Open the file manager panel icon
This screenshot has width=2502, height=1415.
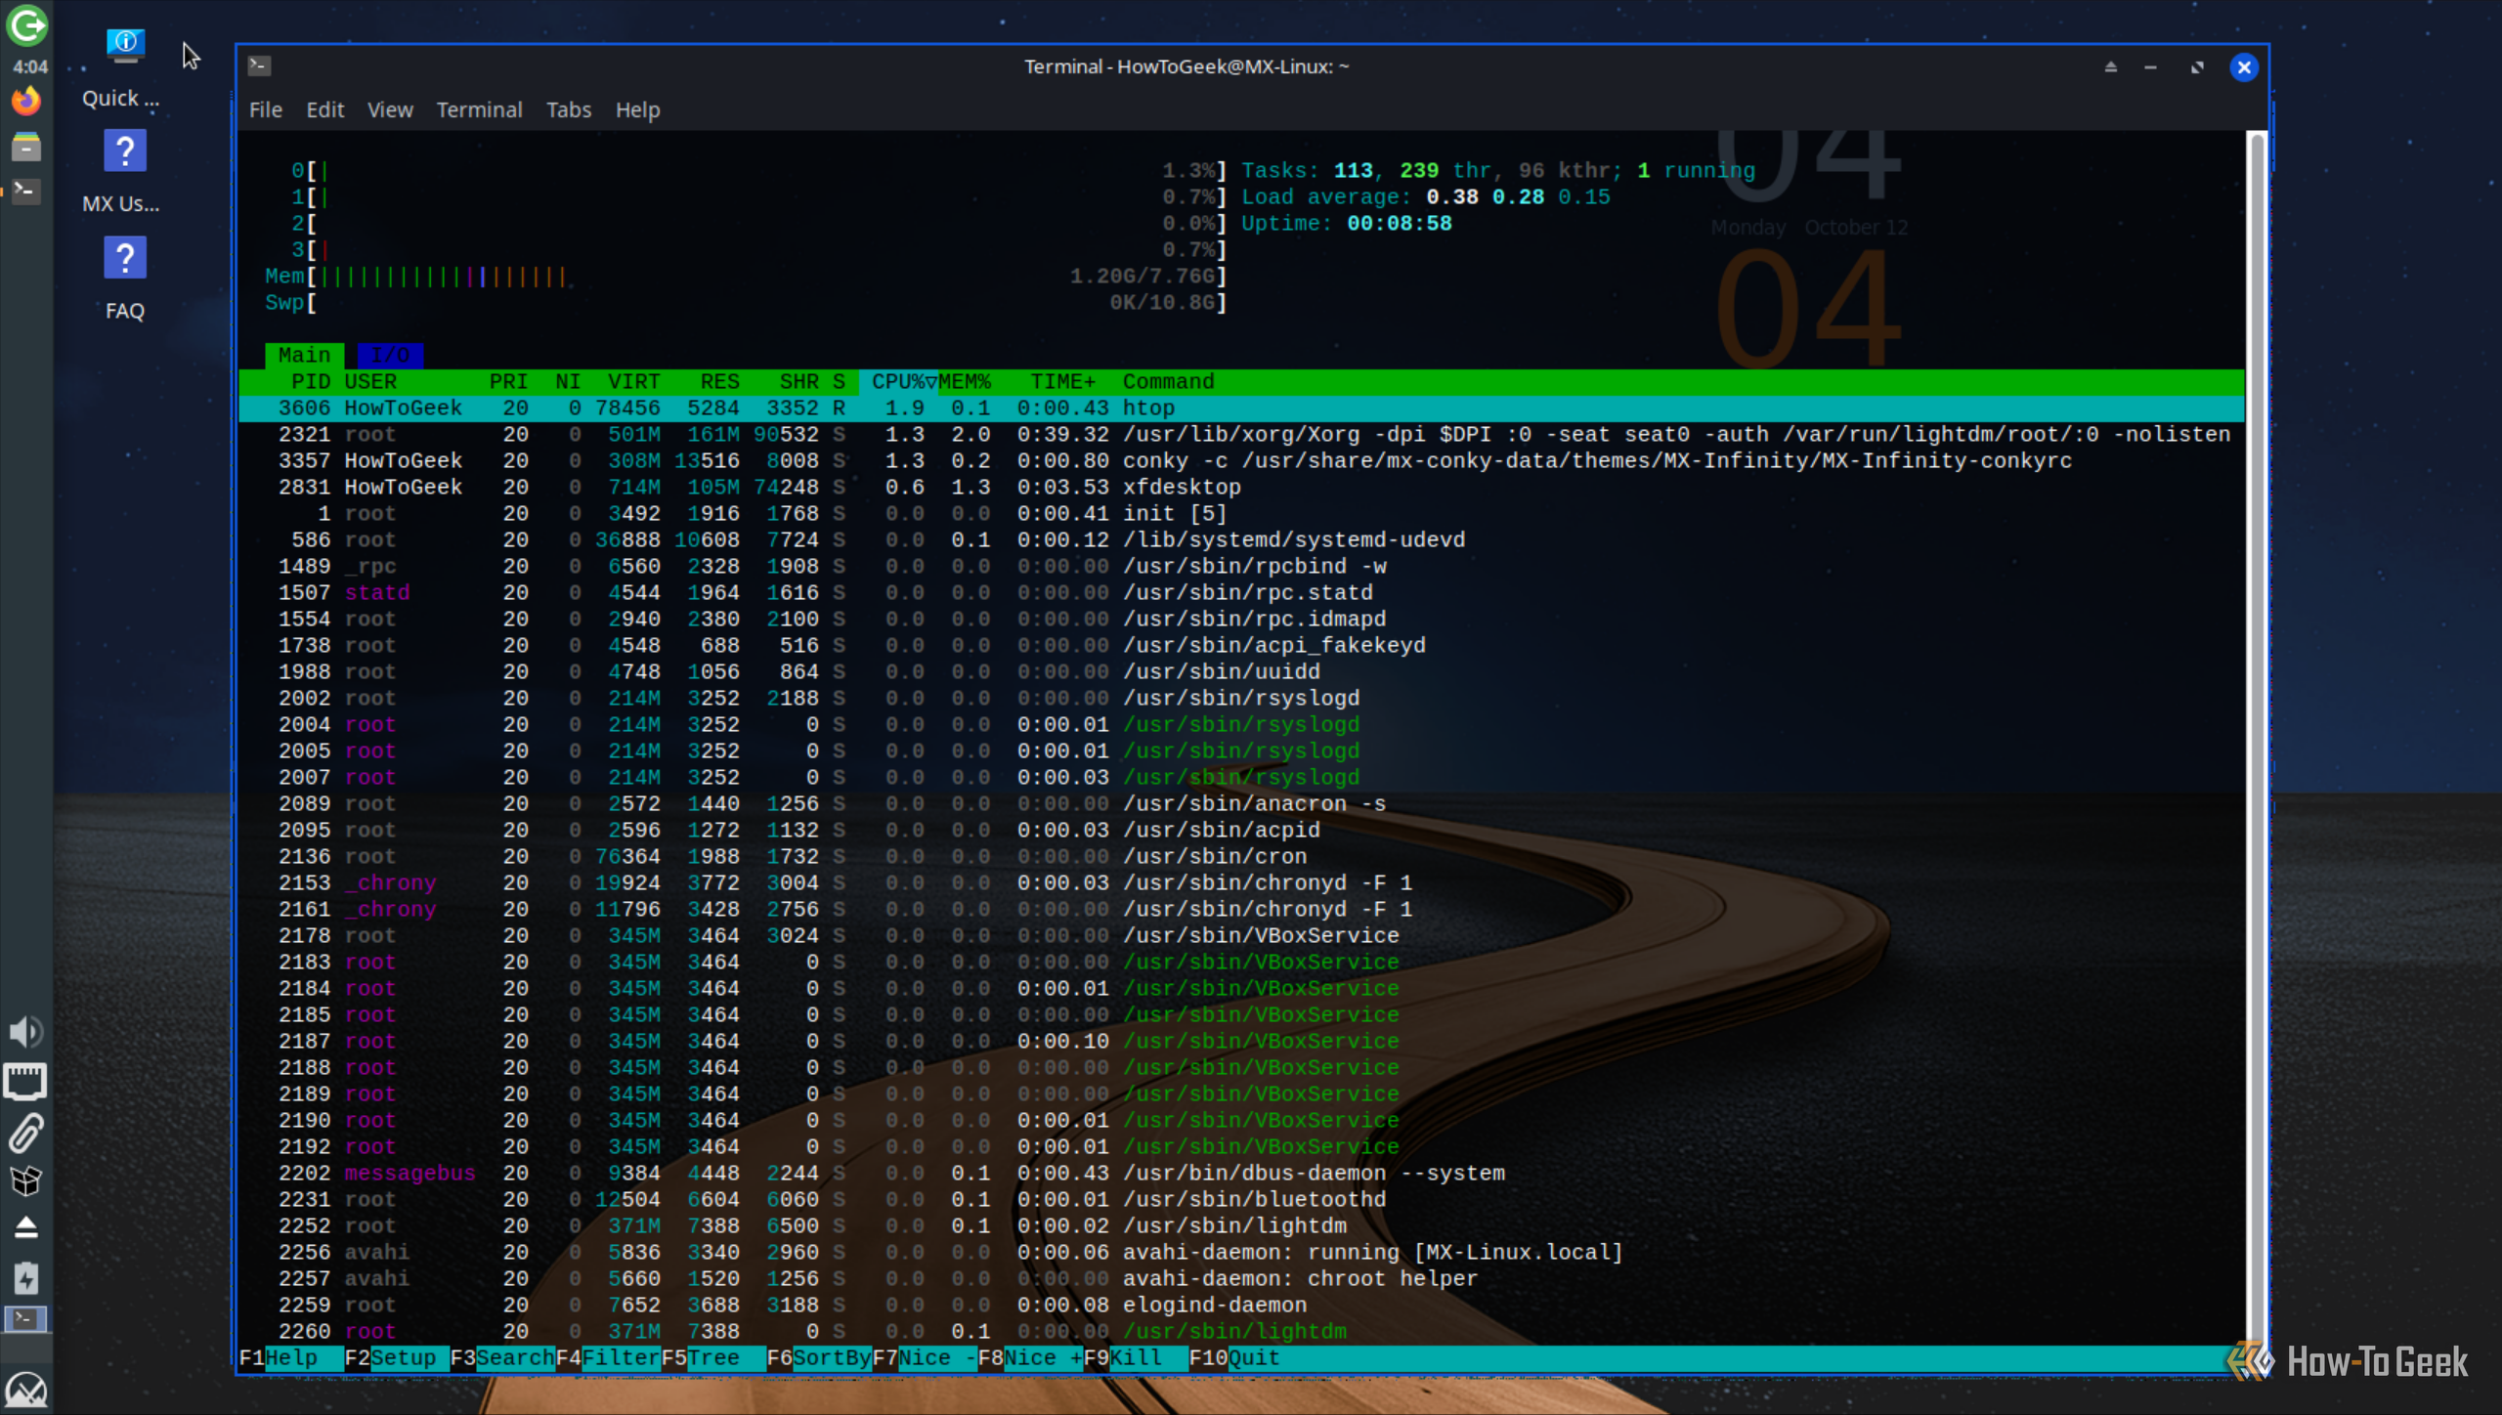pyautogui.click(x=26, y=147)
